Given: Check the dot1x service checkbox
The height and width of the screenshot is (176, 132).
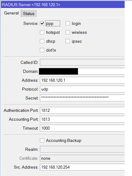Looking at the screenshot, I should click(x=42, y=50).
